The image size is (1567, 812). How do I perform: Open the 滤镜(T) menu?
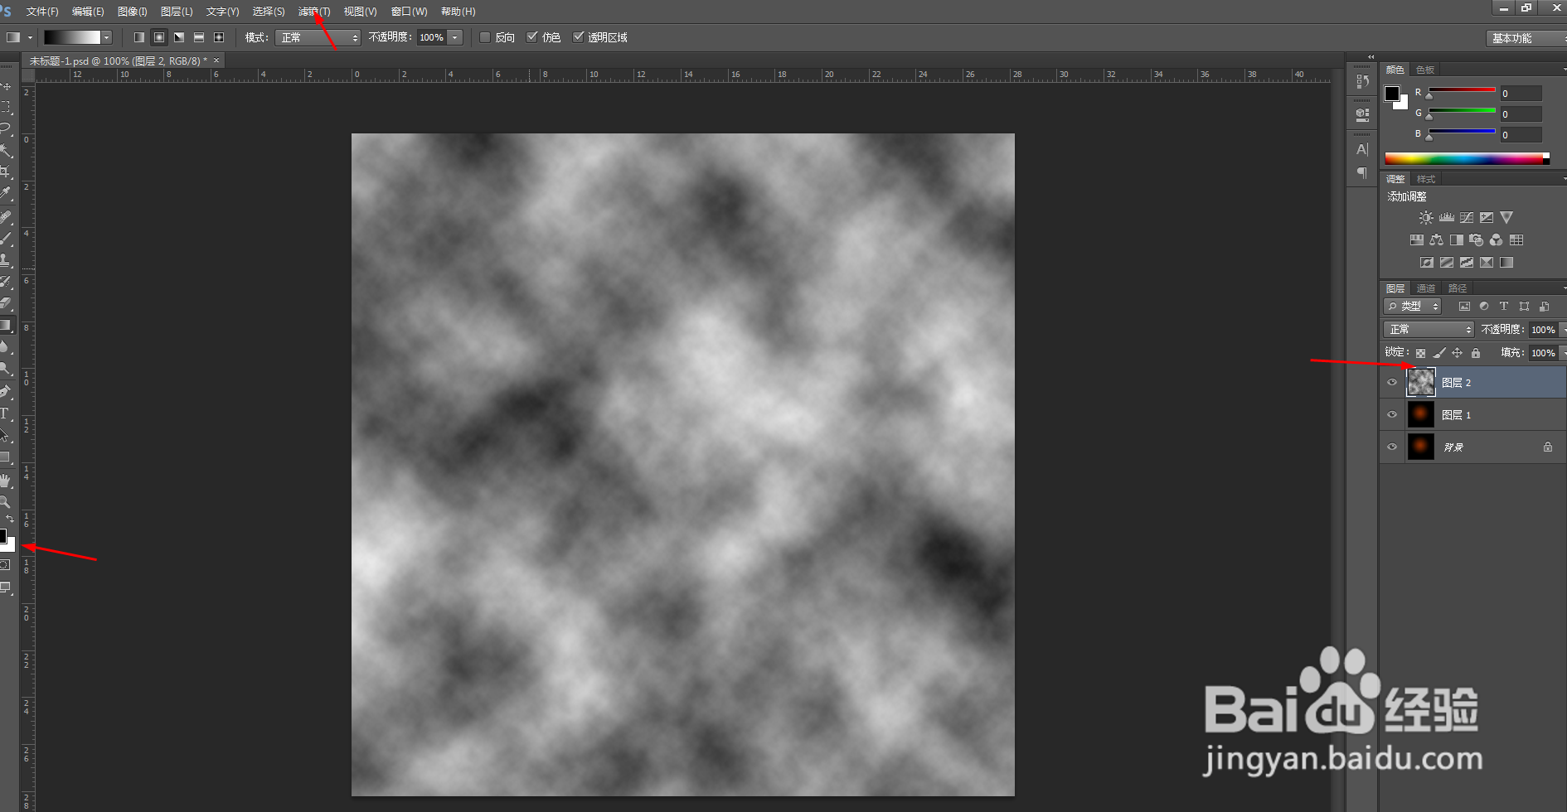pos(314,12)
